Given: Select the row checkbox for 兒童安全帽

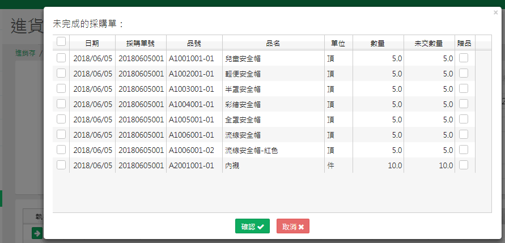Looking at the screenshot, I should click(61, 58).
